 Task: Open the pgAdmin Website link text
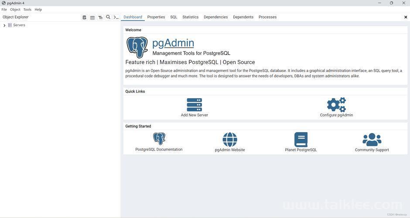point(230,150)
